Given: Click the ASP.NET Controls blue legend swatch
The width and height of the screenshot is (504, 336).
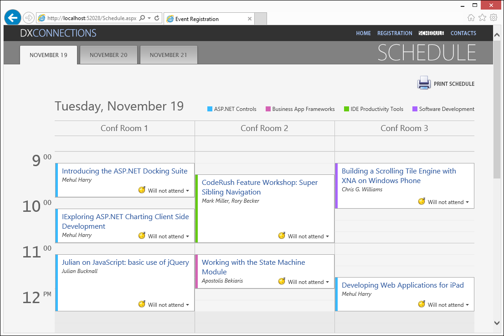Looking at the screenshot, I should pos(210,109).
